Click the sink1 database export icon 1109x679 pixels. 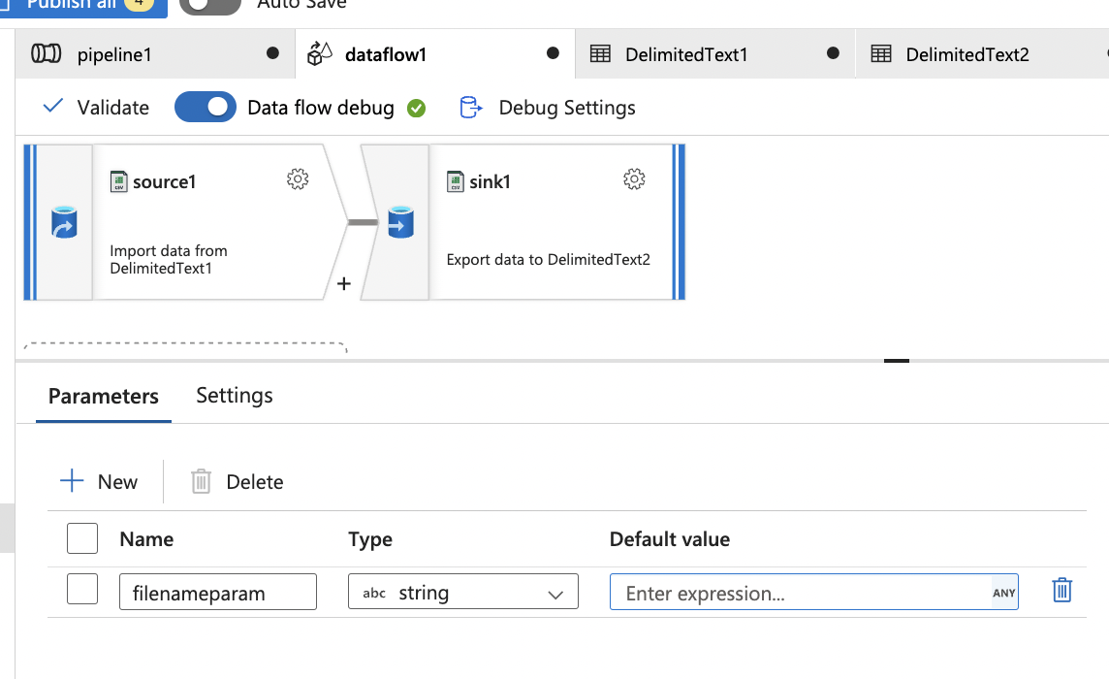click(400, 222)
